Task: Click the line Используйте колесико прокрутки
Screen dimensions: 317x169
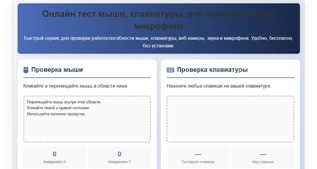Action: 56,114
